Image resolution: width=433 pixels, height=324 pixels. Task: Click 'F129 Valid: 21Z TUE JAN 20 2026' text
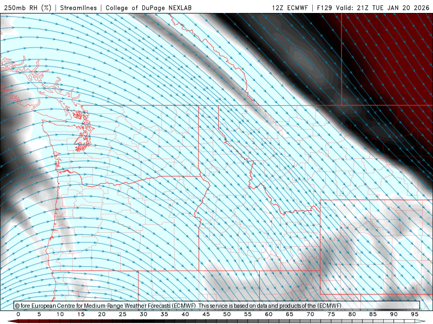(x=373, y=8)
